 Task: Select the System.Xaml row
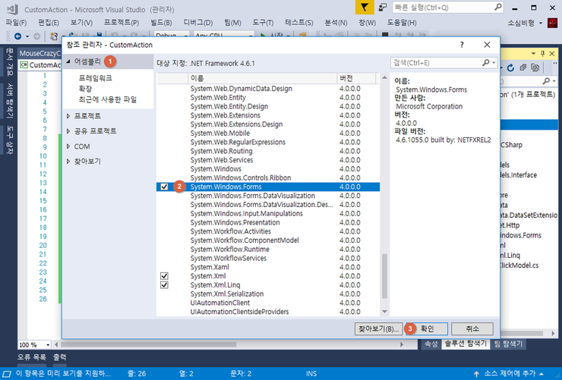tap(268, 267)
